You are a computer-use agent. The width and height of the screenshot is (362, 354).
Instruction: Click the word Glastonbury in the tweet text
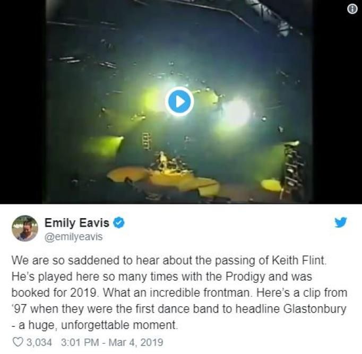315,309
